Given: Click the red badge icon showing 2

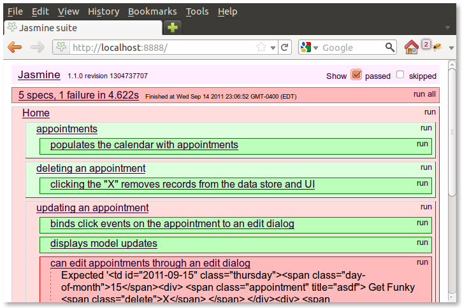Looking at the screenshot, I should [426, 45].
